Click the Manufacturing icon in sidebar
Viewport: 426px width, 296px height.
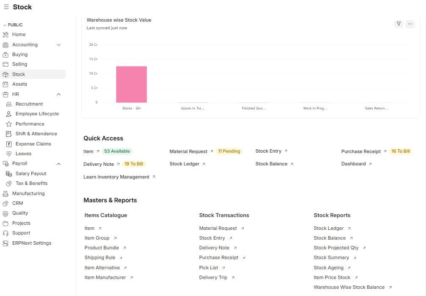pos(6,193)
